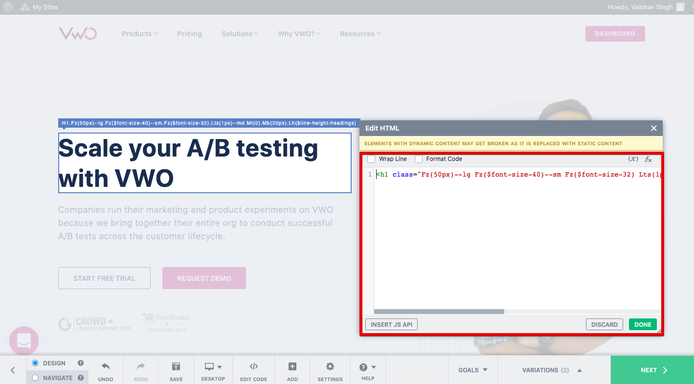This screenshot has width=694, height=384.
Task: Click the help icon beside NAVIGATE
Action: 81,378
